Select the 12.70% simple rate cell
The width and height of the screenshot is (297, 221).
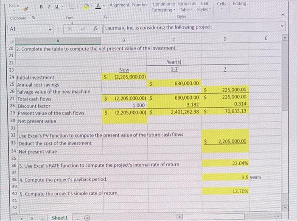pos(225,191)
